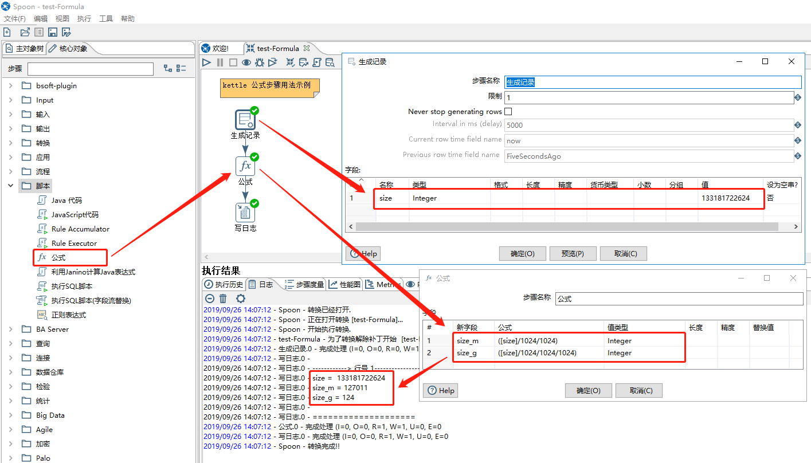Image resolution: width=811 pixels, height=463 pixels.
Task: Expand the Big Data folder
Action: coord(11,415)
